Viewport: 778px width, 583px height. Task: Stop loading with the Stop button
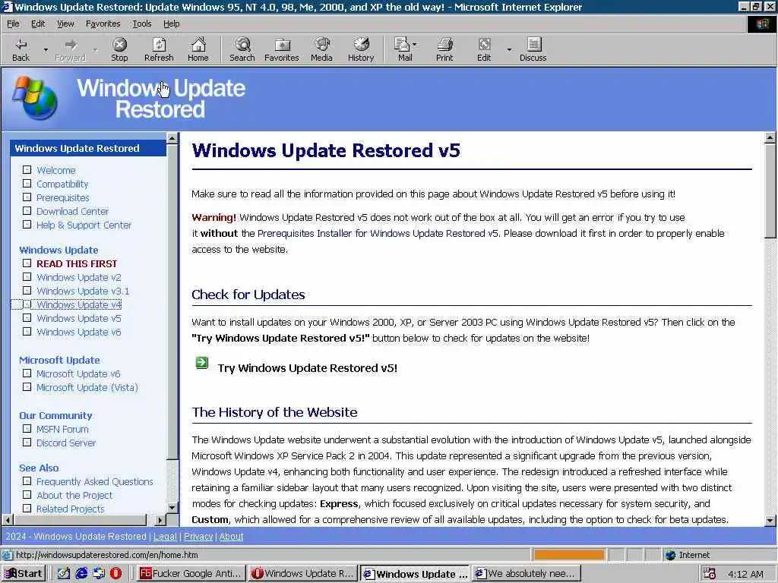click(x=119, y=49)
